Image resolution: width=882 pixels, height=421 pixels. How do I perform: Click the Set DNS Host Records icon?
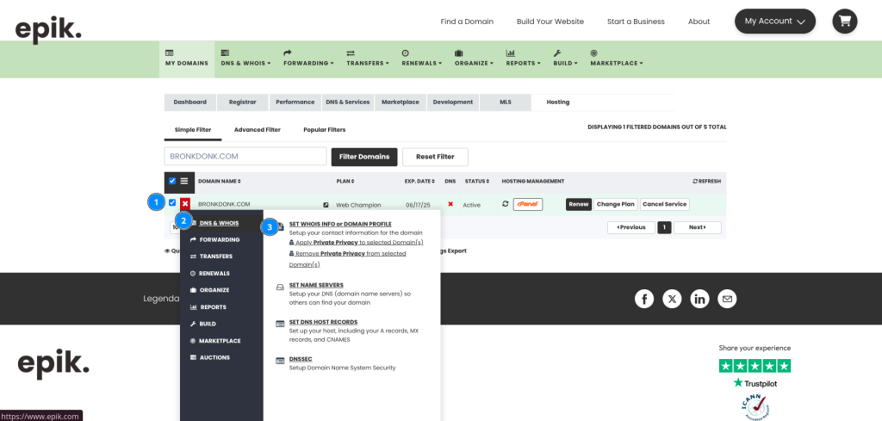tap(280, 324)
